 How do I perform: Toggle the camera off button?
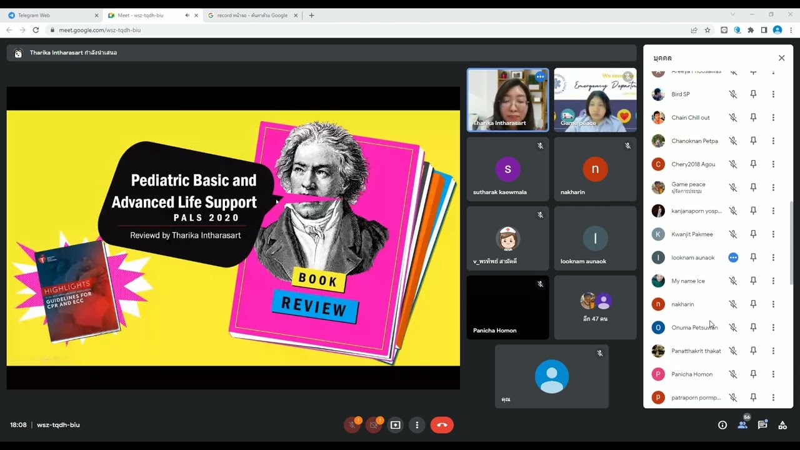tap(374, 425)
